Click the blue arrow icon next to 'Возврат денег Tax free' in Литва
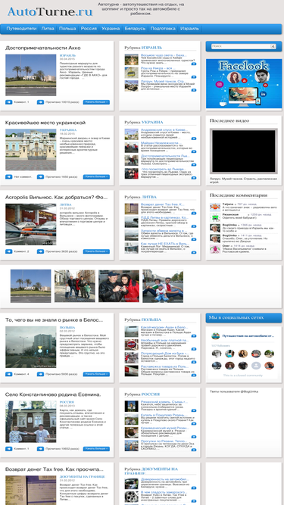Viewport: 284px width, 505px height. click(194, 214)
